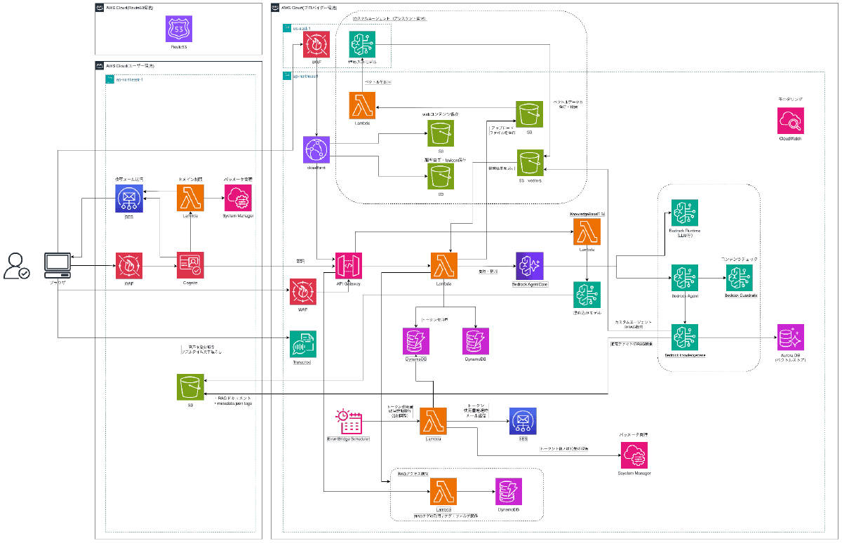
Task: Select the Lambda in RAG access box
Action: [443, 492]
